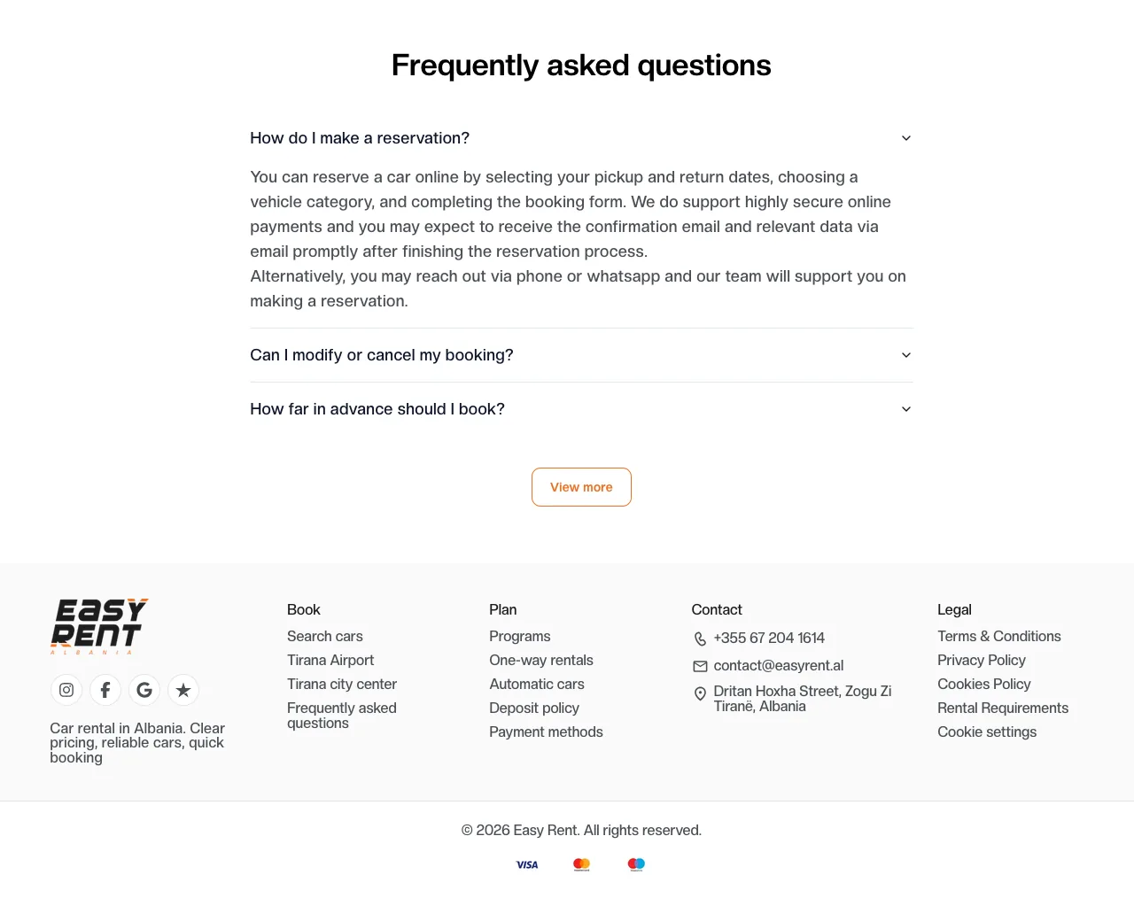Viewport: 1134px width, 898px height.
Task: Open the Deposit policy link
Action: click(x=534, y=708)
